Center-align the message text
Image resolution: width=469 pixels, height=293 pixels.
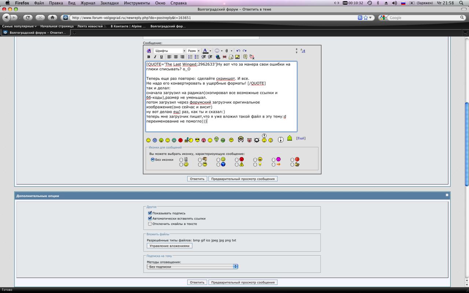[176, 57]
